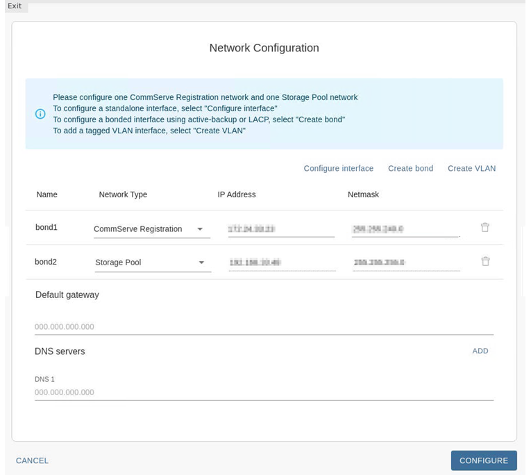Choose Create VLAN

[471, 169]
